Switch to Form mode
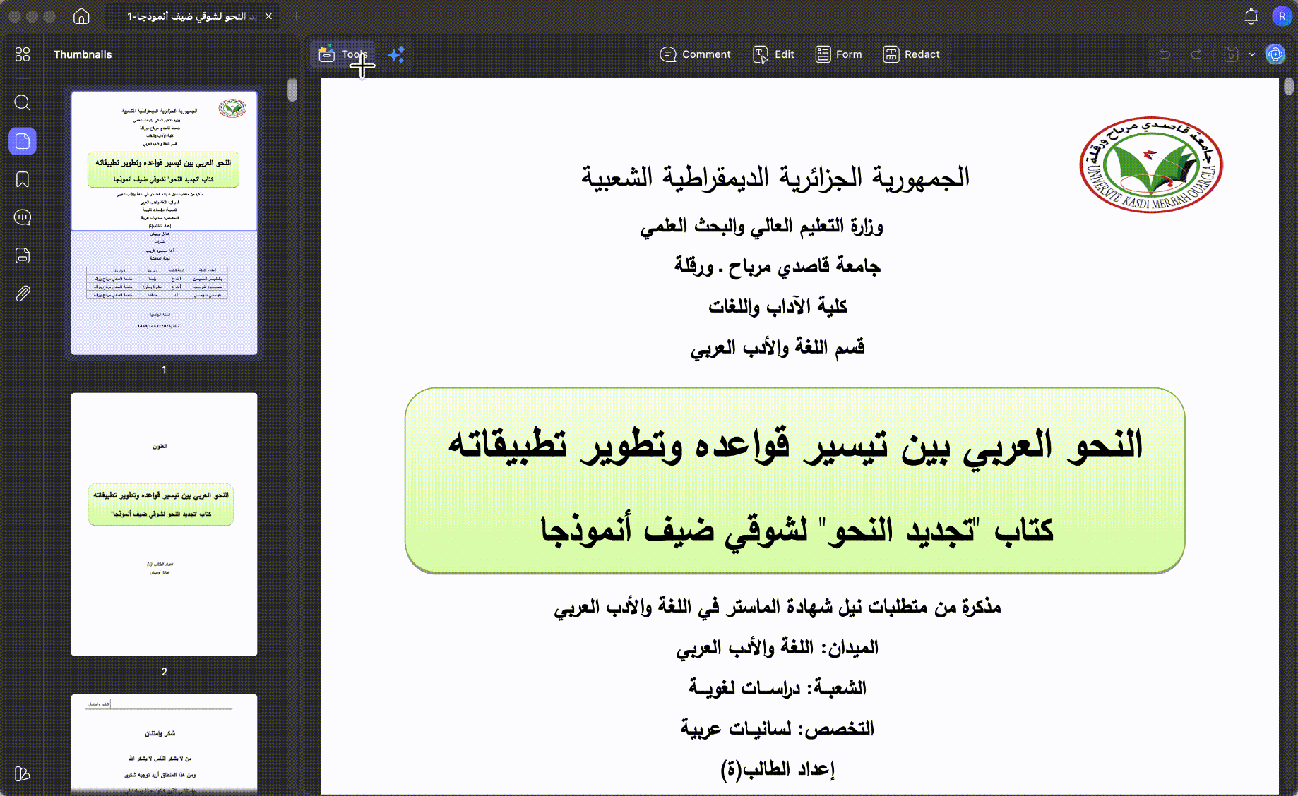 coord(838,54)
